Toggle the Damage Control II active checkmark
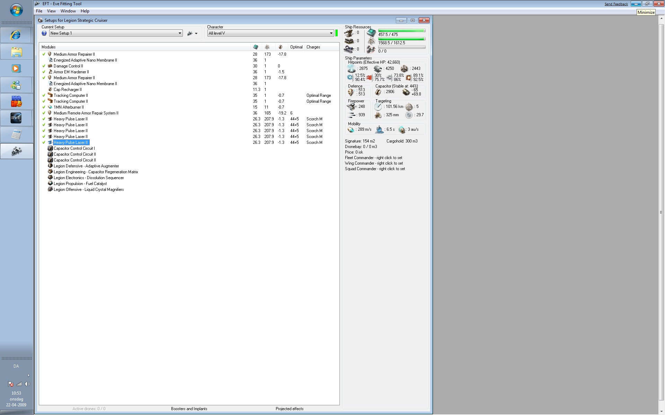The width and height of the screenshot is (665, 415). [44, 66]
